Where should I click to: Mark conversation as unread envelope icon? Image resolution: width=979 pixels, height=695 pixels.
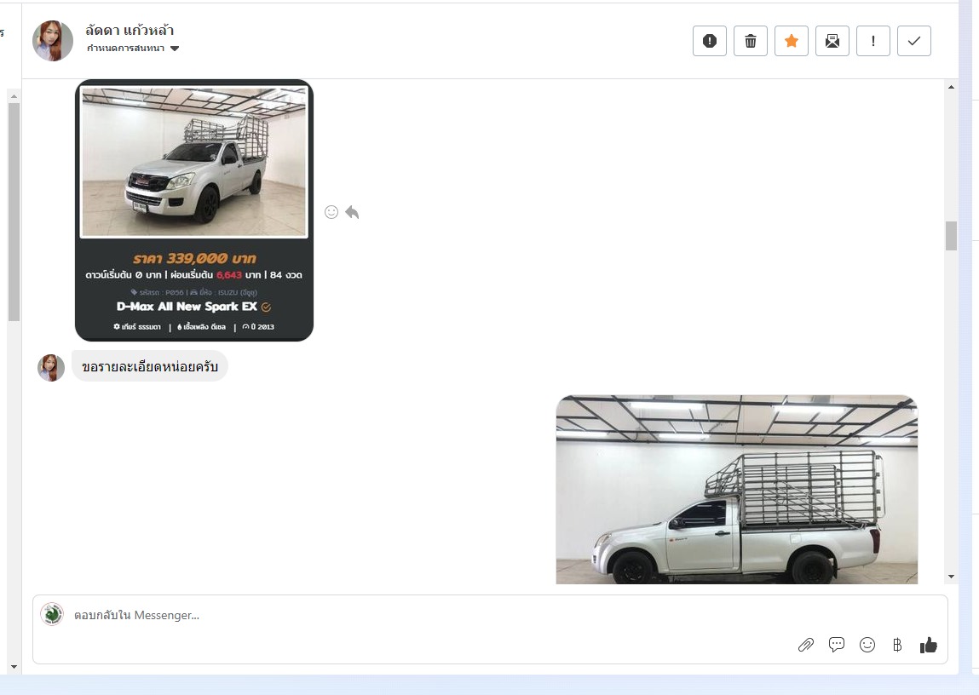coord(832,41)
